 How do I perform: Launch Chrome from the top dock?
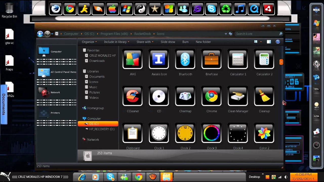point(70,9)
